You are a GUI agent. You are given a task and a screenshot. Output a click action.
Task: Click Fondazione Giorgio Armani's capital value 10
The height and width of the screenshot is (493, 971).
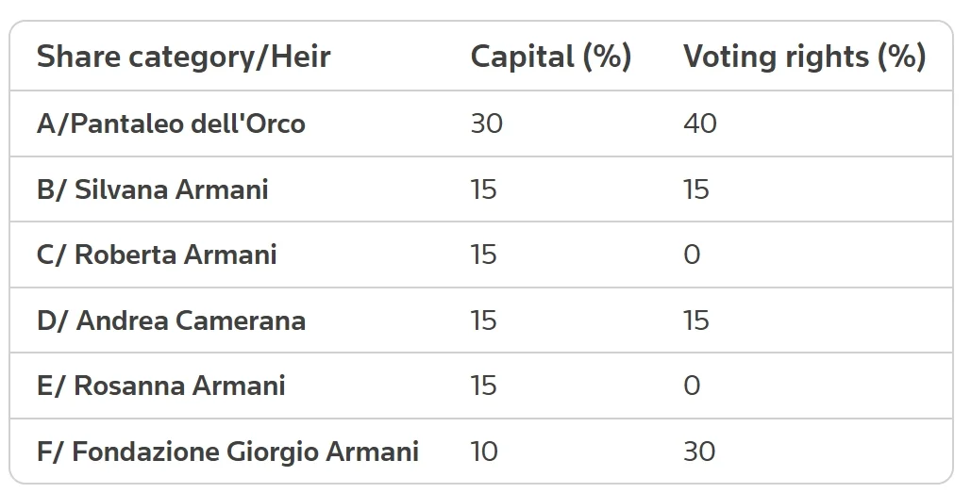(484, 452)
